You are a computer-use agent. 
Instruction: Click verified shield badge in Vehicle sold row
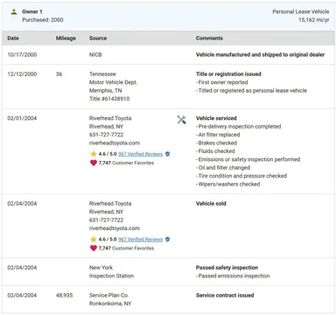point(167,239)
